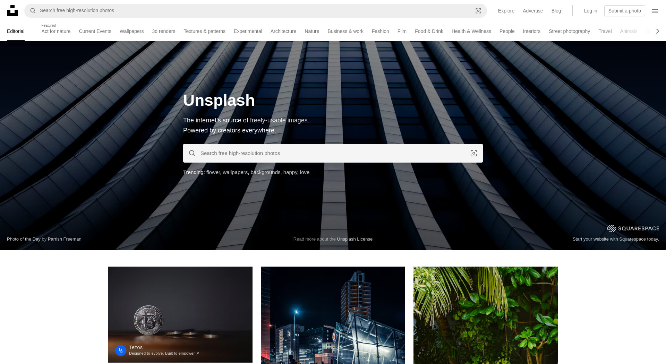Open the Street photography topic
The image size is (666, 364).
[x=569, y=31]
